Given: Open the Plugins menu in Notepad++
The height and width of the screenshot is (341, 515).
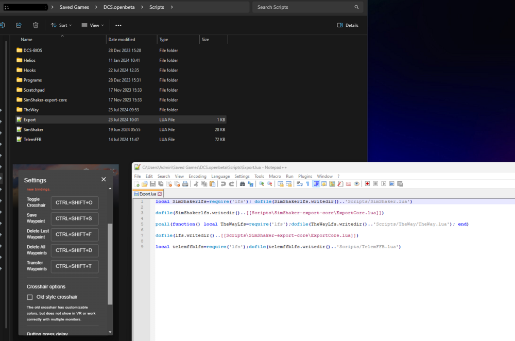Looking at the screenshot, I should coord(305,176).
